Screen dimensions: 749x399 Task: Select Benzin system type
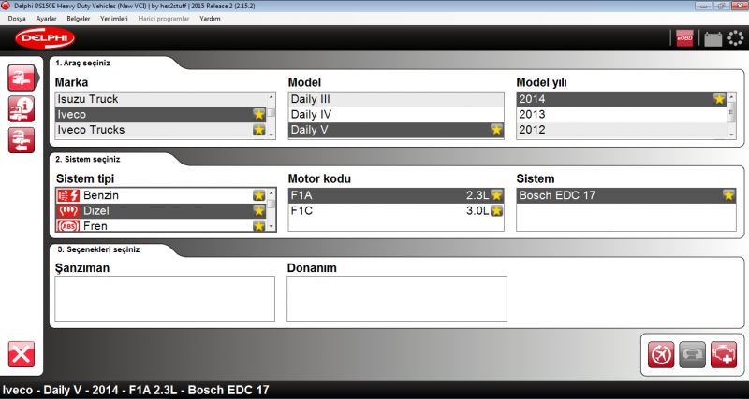tap(161, 195)
